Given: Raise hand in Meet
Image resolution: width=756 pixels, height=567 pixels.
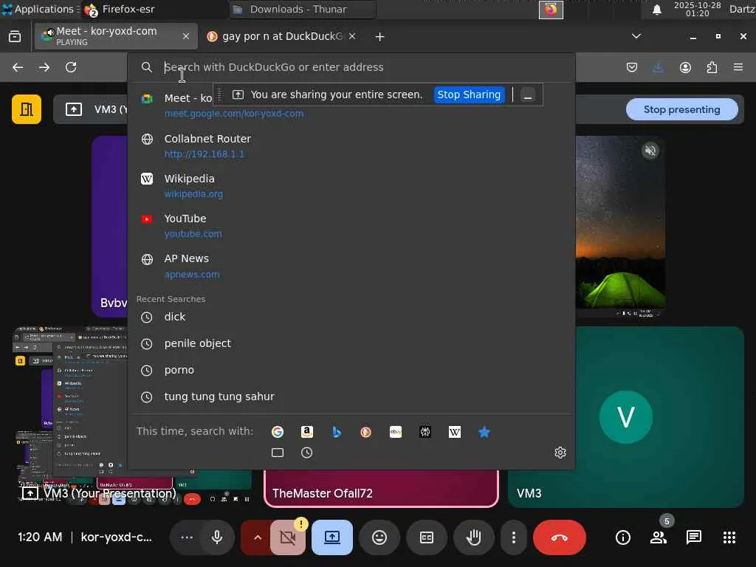Looking at the screenshot, I should click(474, 537).
